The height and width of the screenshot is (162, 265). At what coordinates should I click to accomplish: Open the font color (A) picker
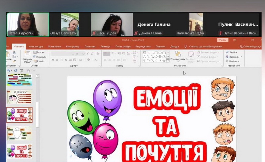pos(96,60)
